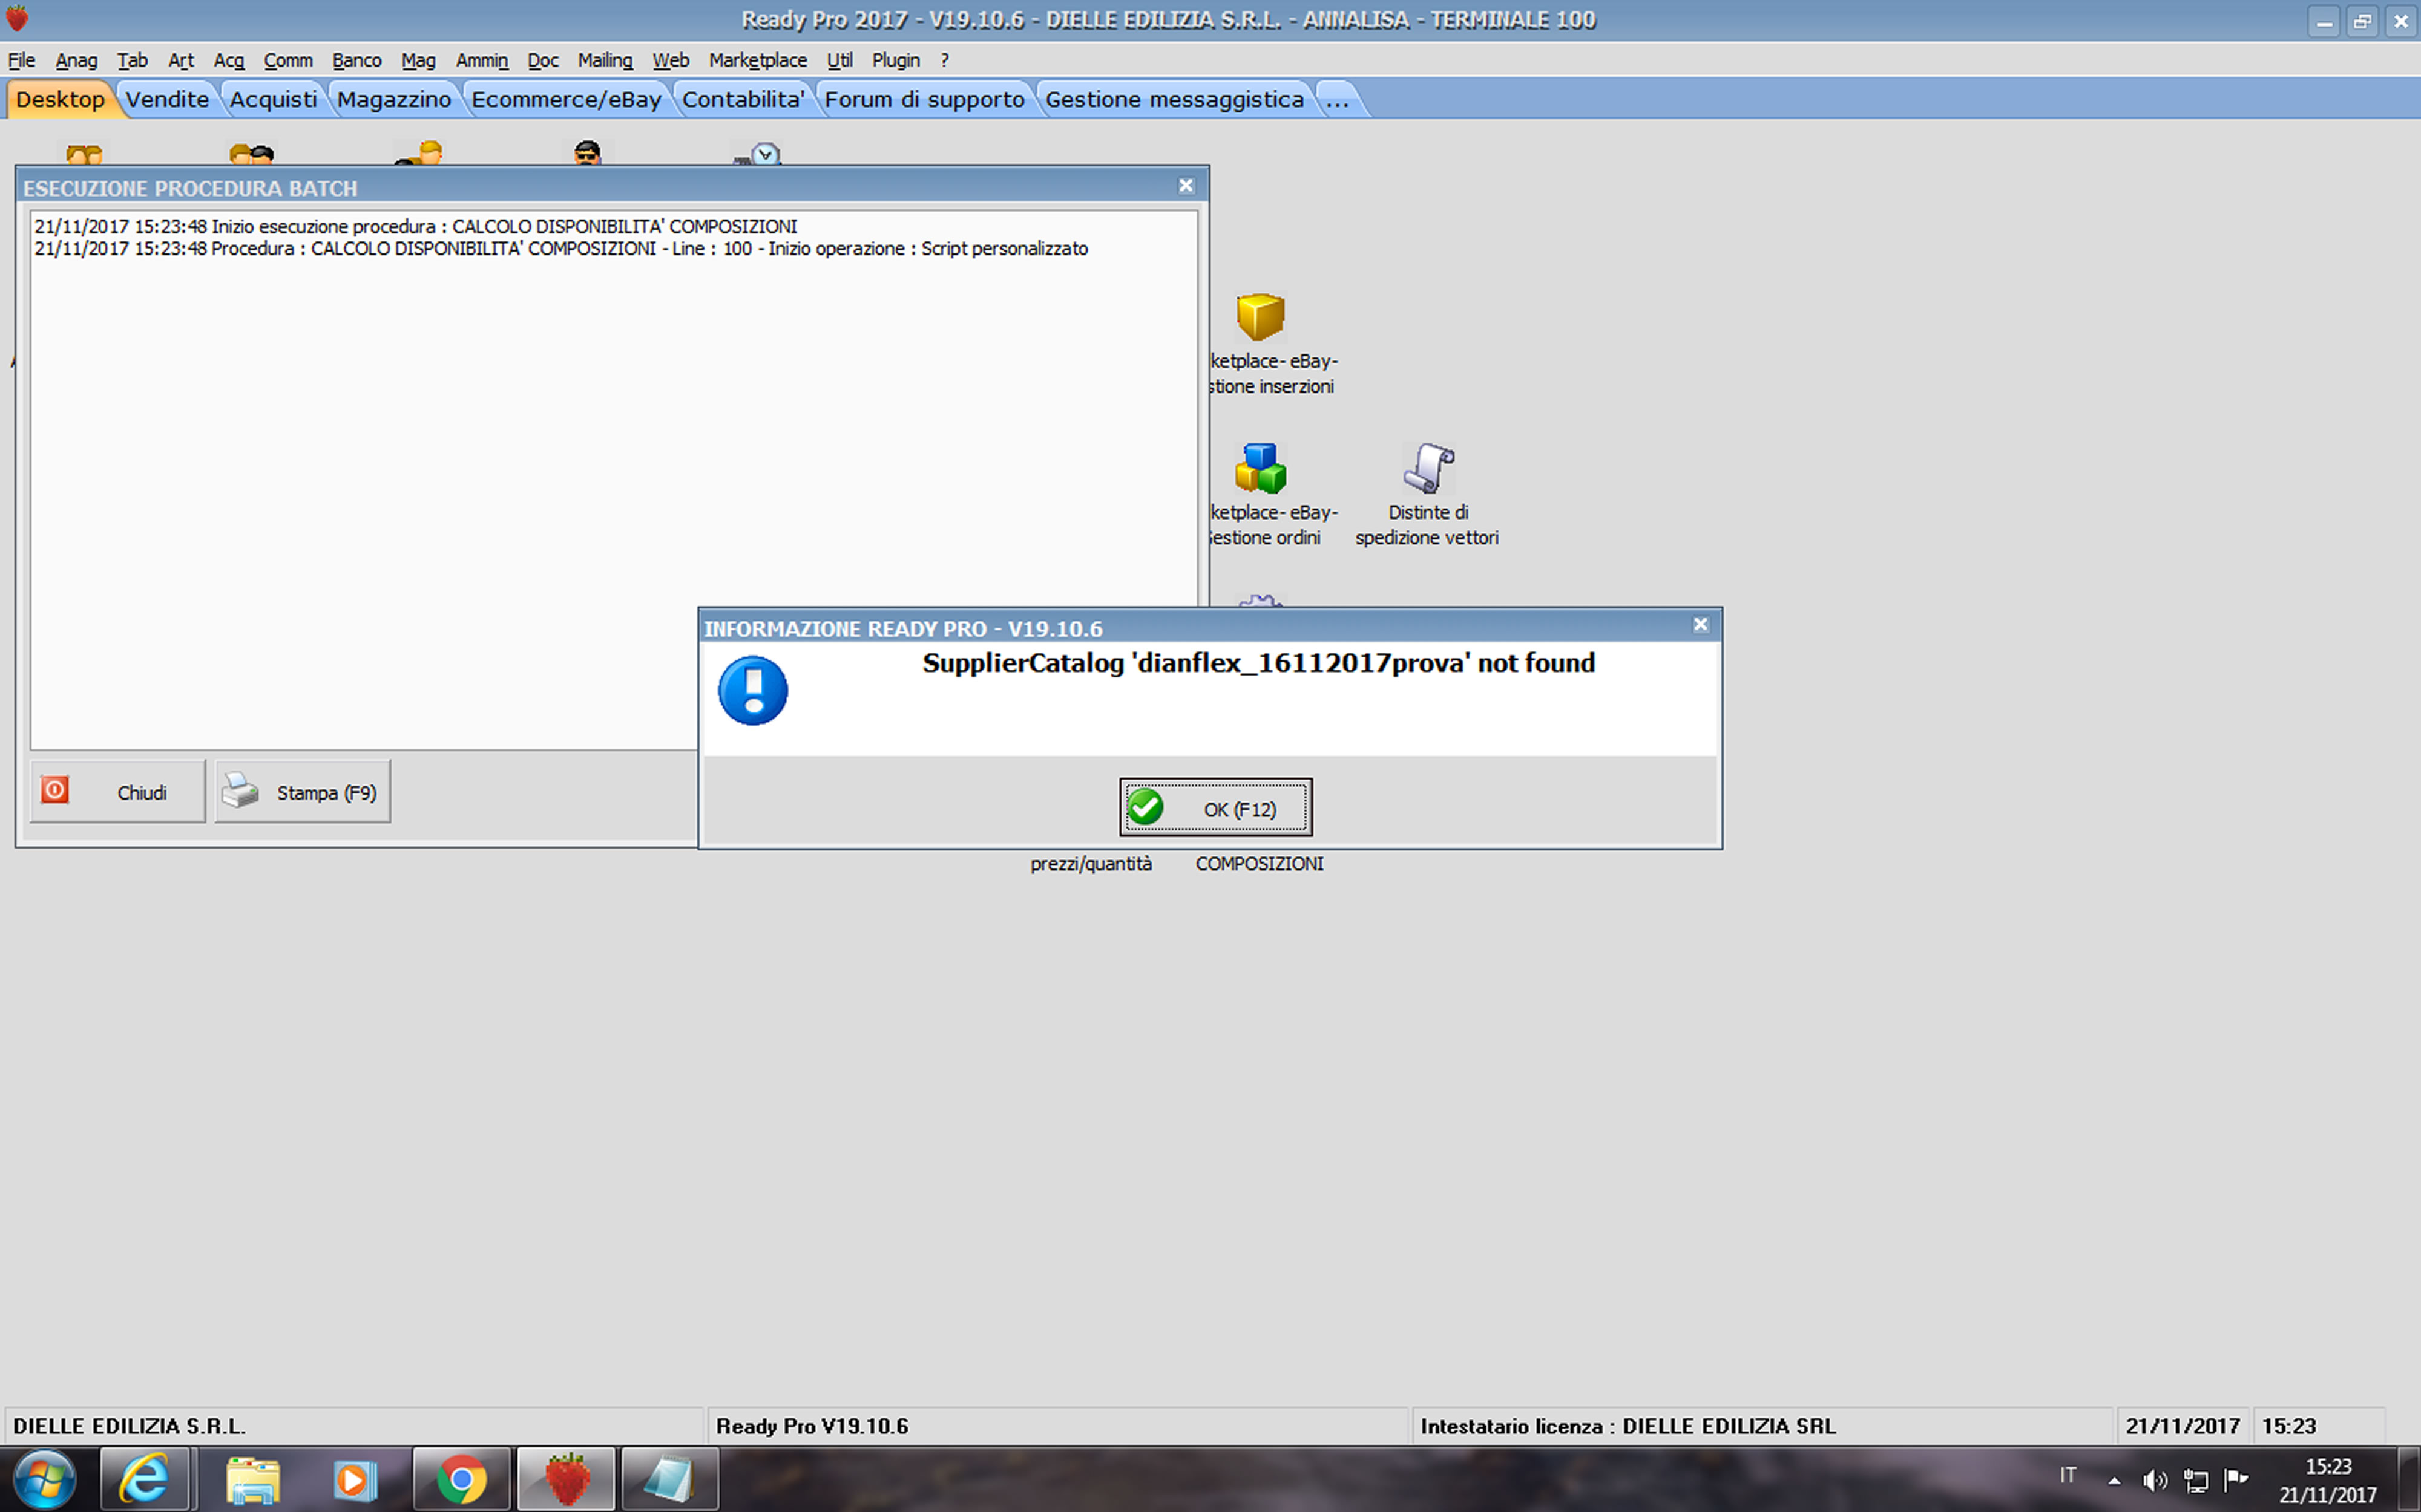The image size is (2421, 1512).
Task: Click log line Inizio esecuzione procedura
Action: click(x=416, y=226)
